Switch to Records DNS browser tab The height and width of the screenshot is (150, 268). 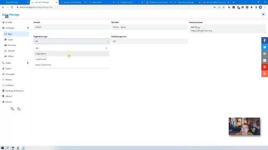point(216,2)
